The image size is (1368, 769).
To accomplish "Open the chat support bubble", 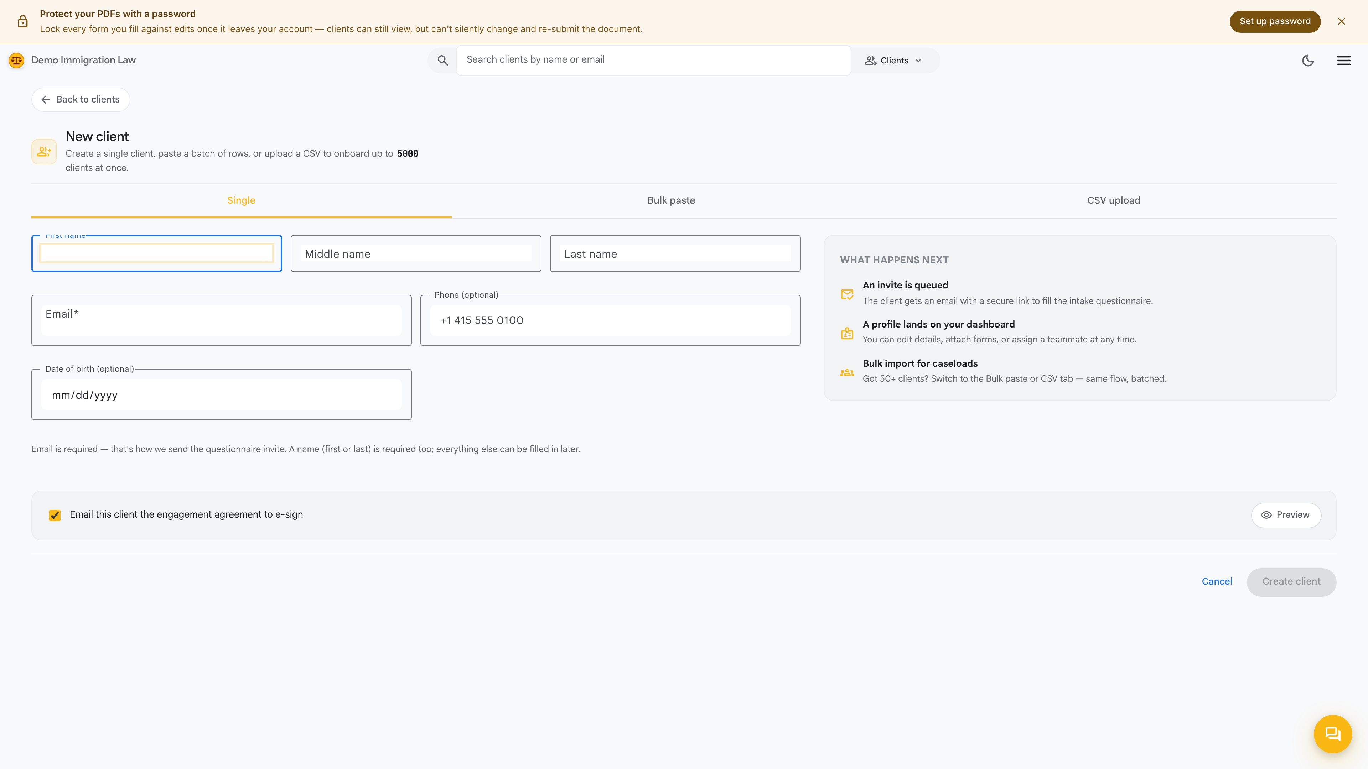I will pyautogui.click(x=1332, y=734).
